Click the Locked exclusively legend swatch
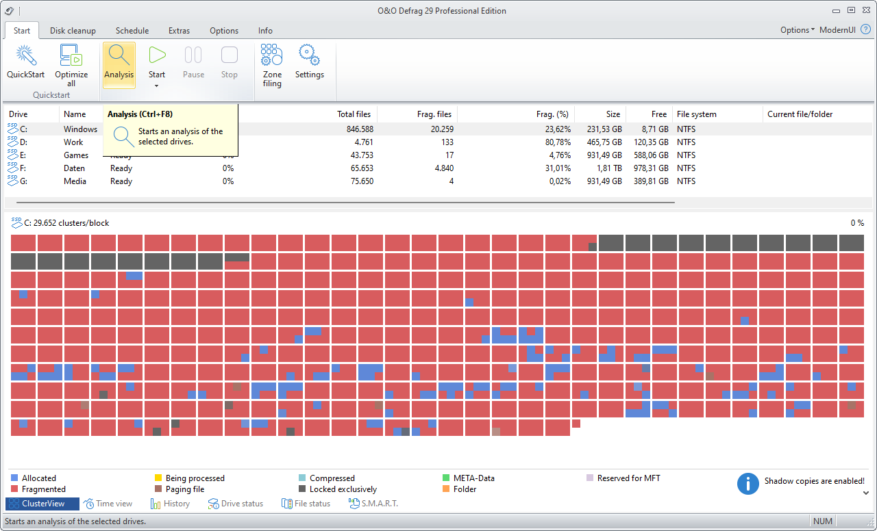The width and height of the screenshot is (877, 531). tap(302, 489)
